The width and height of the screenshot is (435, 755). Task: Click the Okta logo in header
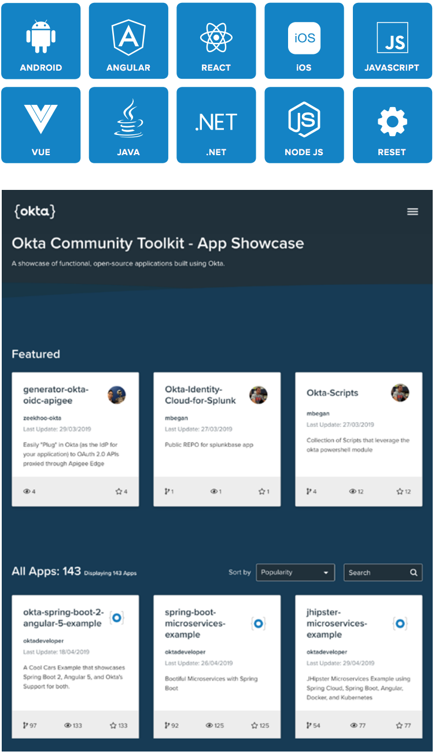pos(35,211)
